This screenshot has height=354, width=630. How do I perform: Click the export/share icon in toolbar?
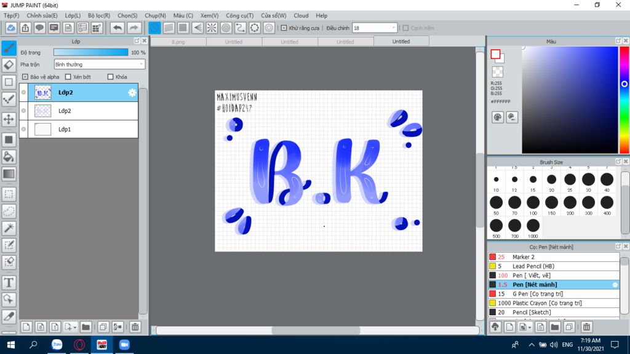(25, 28)
